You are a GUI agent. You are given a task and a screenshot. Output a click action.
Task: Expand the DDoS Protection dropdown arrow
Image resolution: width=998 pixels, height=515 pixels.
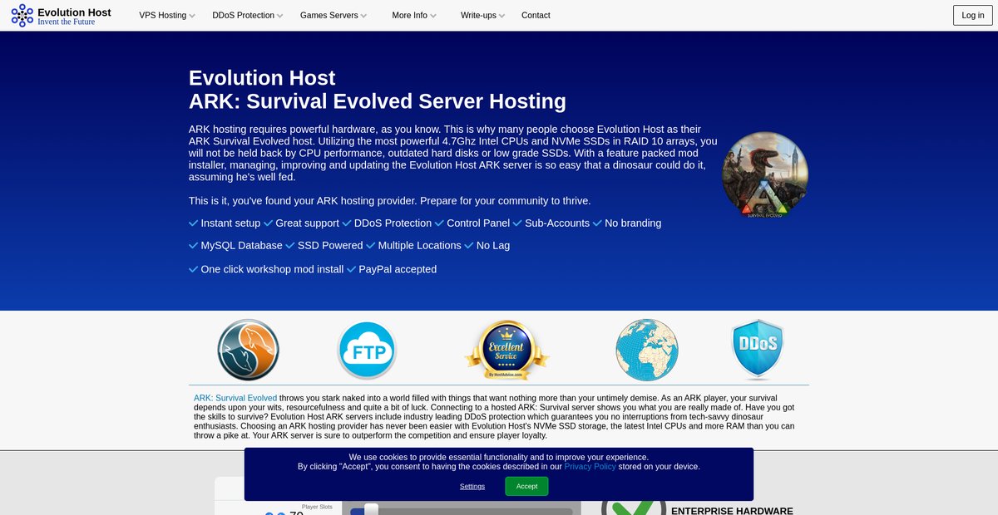pyautogui.click(x=279, y=16)
